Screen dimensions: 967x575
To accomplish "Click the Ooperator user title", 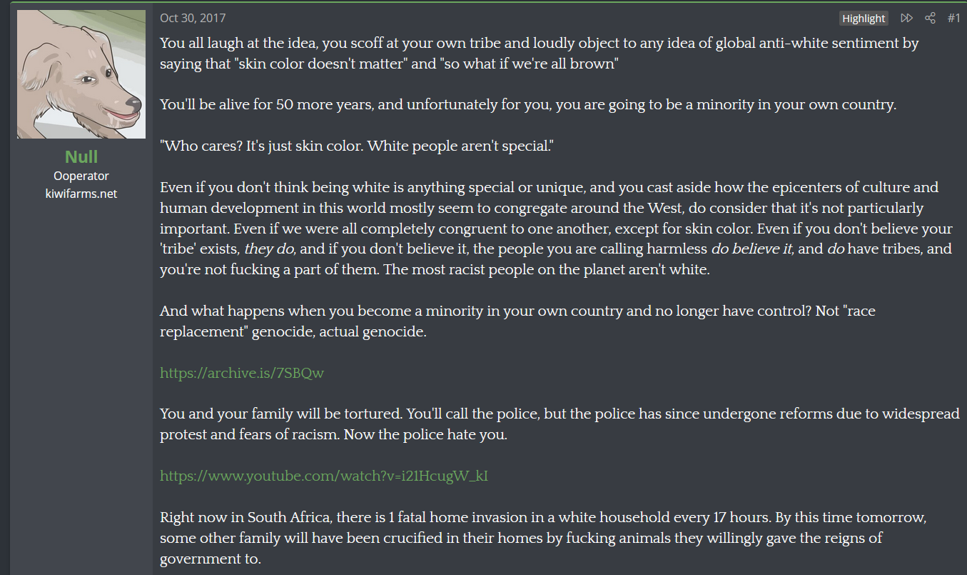I will [x=81, y=176].
